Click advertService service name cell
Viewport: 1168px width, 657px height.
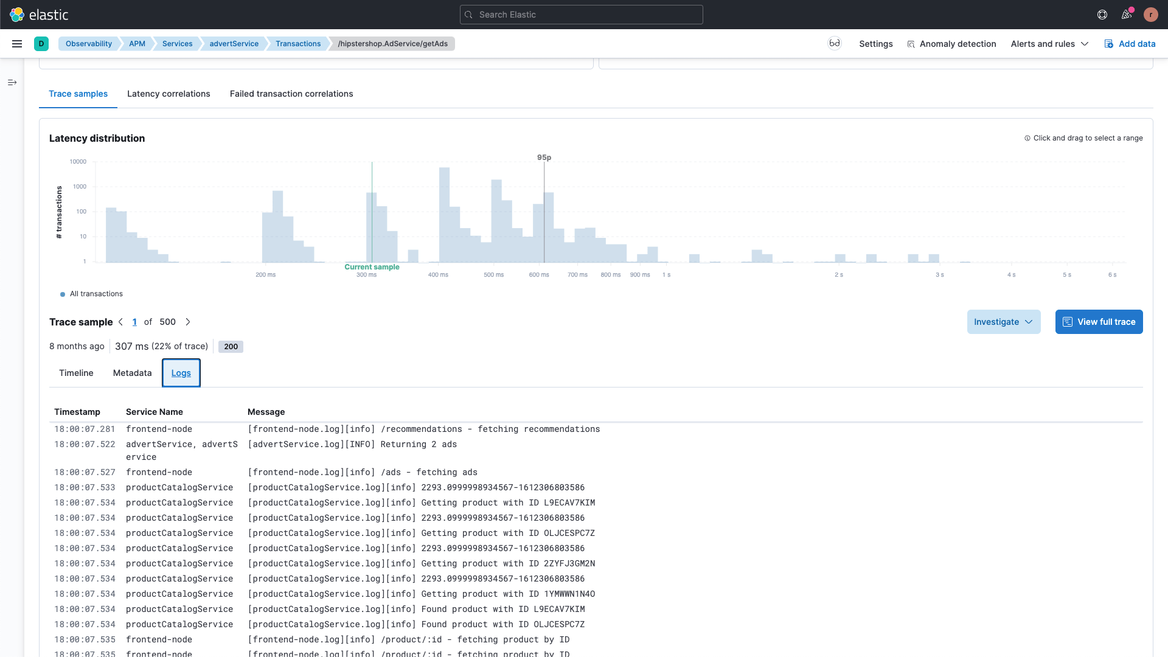[x=182, y=451]
